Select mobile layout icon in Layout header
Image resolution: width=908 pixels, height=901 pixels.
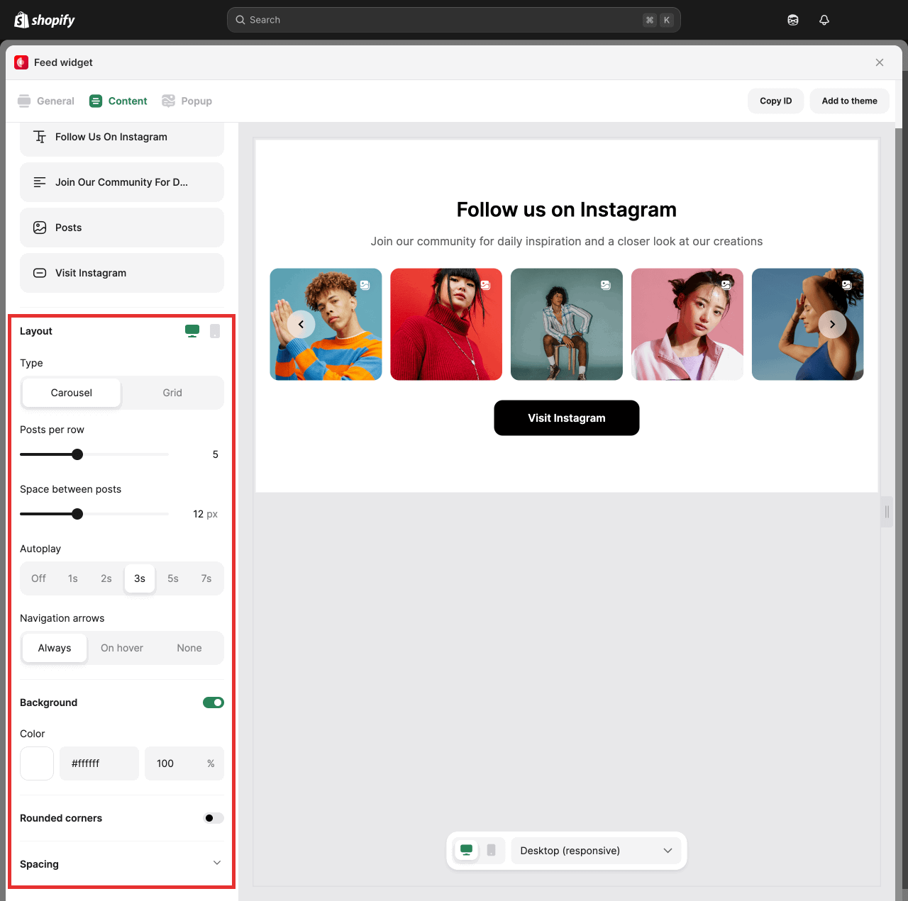click(x=215, y=331)
